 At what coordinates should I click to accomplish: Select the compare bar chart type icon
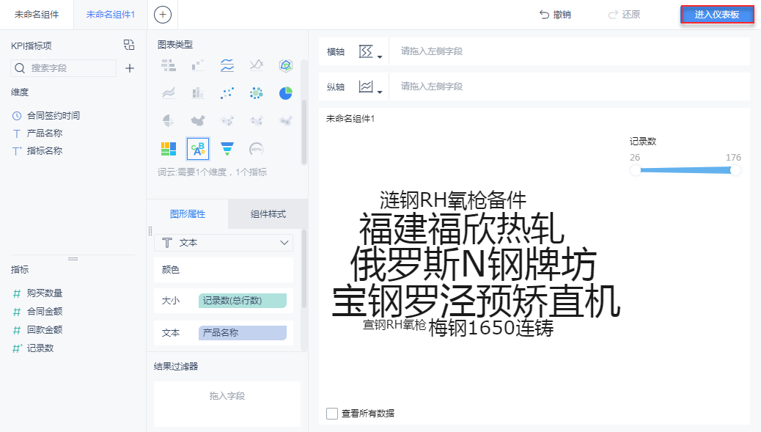[169, 65]
